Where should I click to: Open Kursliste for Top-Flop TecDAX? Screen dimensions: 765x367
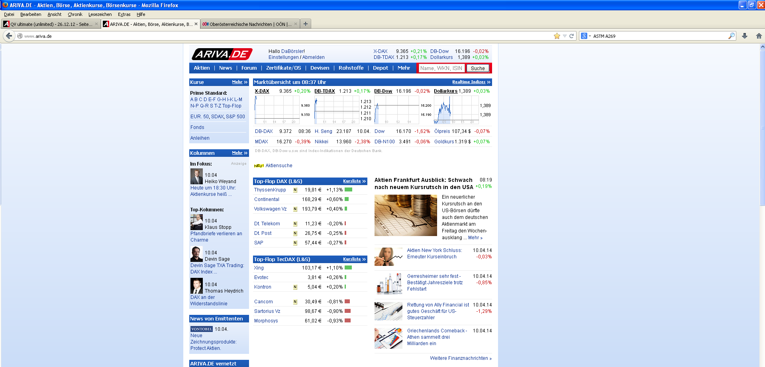(354, 259)
